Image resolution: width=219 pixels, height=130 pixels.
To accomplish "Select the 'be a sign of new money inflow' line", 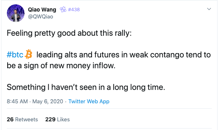I will tap(61, 66).
